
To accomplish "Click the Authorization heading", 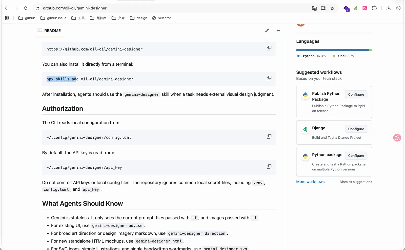I will point(63,109).
